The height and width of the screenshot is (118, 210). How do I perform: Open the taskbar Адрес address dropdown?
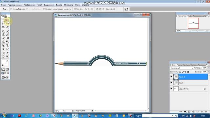pyautogui.click(x=173, y=116)
